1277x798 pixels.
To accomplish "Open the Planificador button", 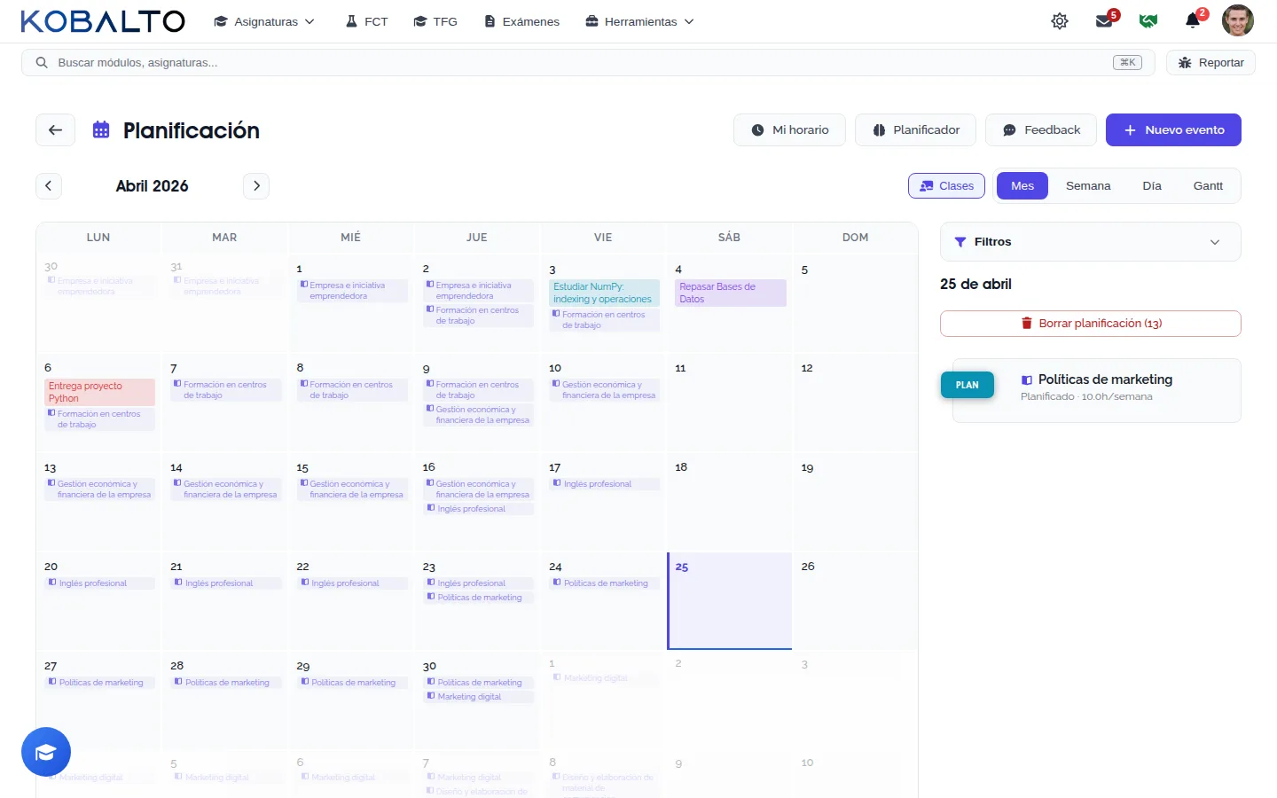I will click(915, 129).
